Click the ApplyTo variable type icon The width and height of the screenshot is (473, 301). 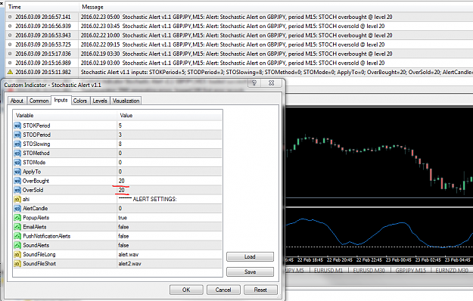coord(17,172)
